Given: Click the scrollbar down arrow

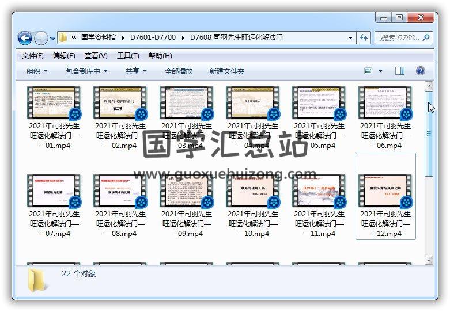Looking at the screenshot, I should [x=429, y=260].
